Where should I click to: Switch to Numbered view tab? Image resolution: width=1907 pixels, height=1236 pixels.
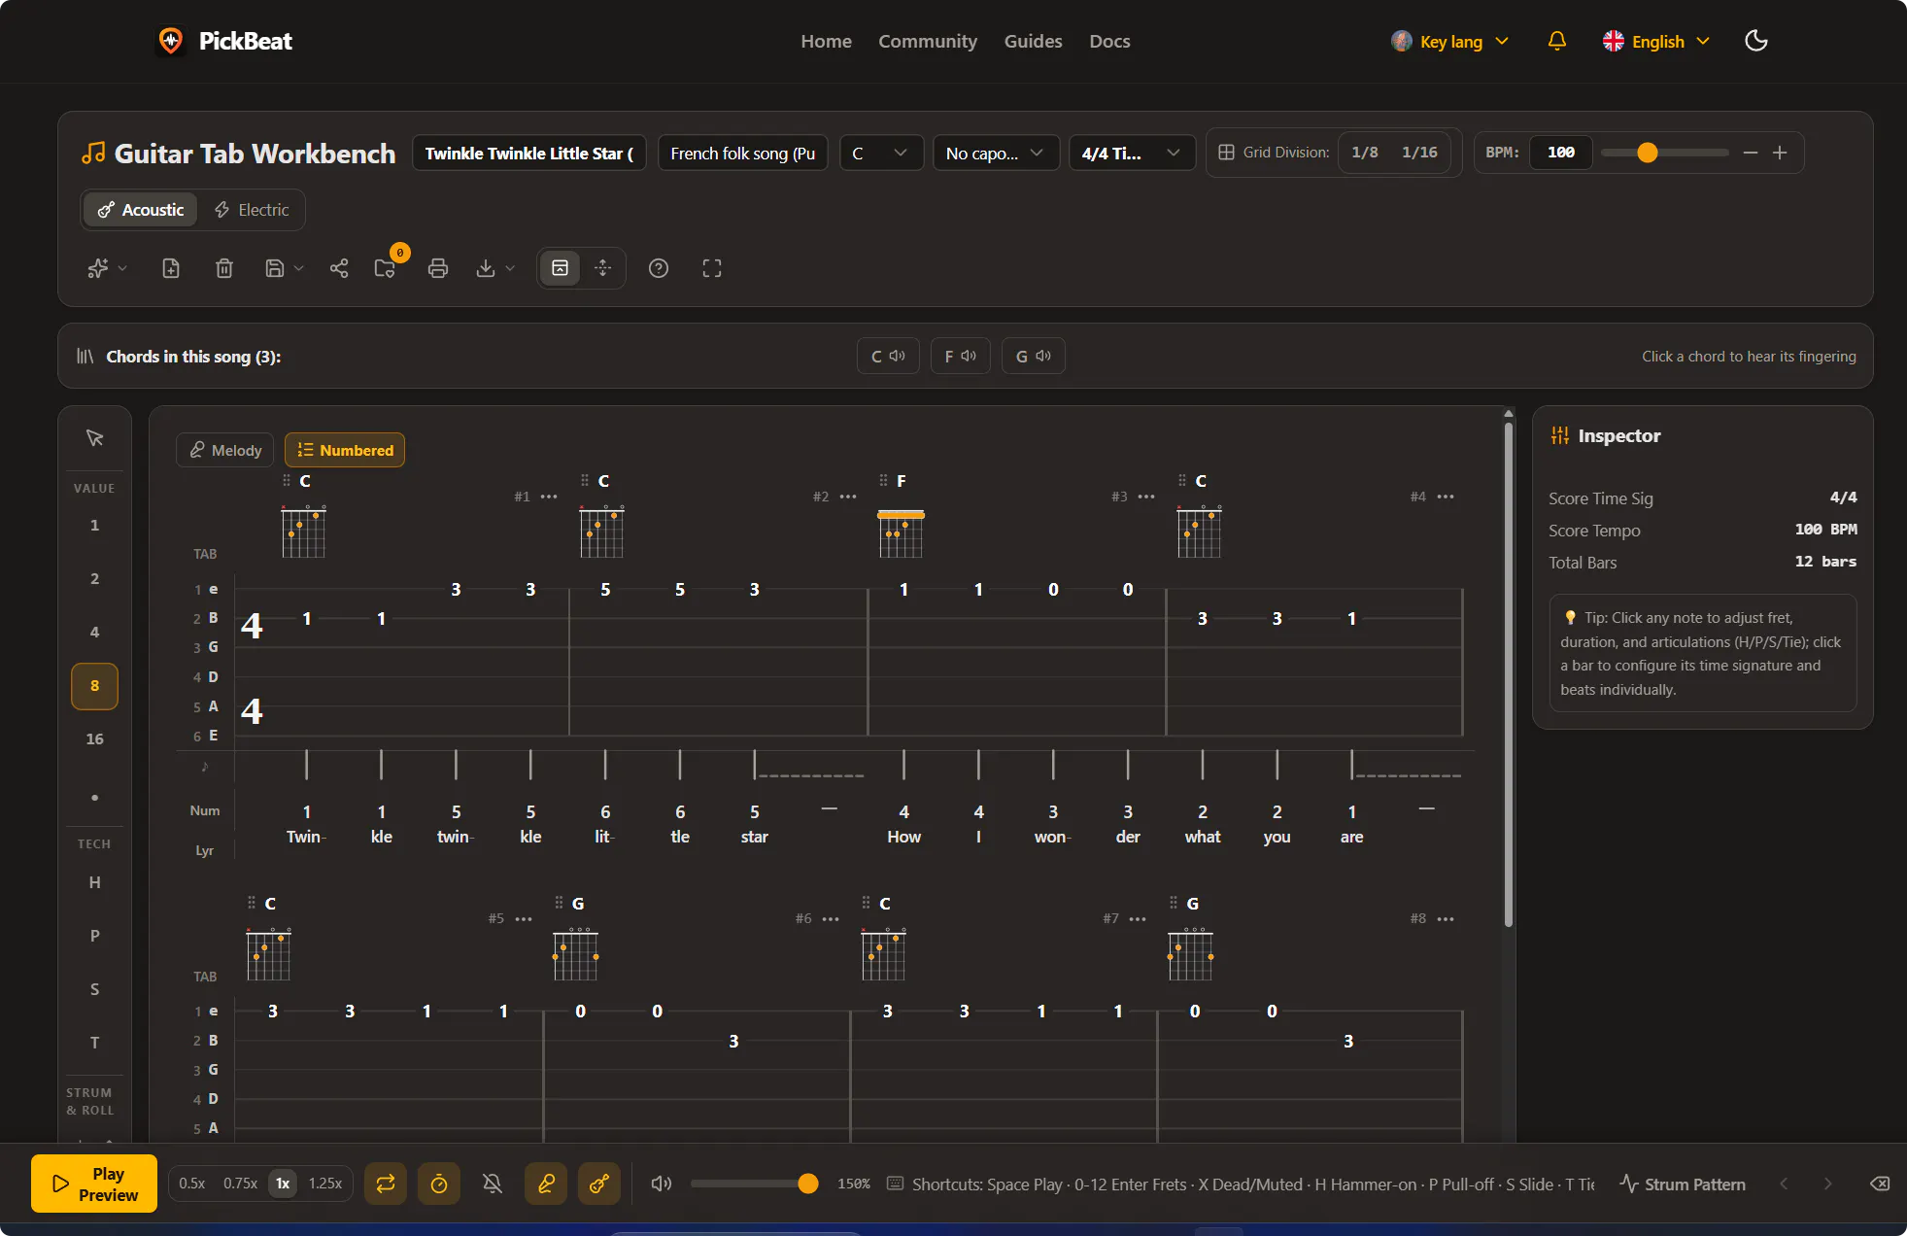tap(345, 450)
